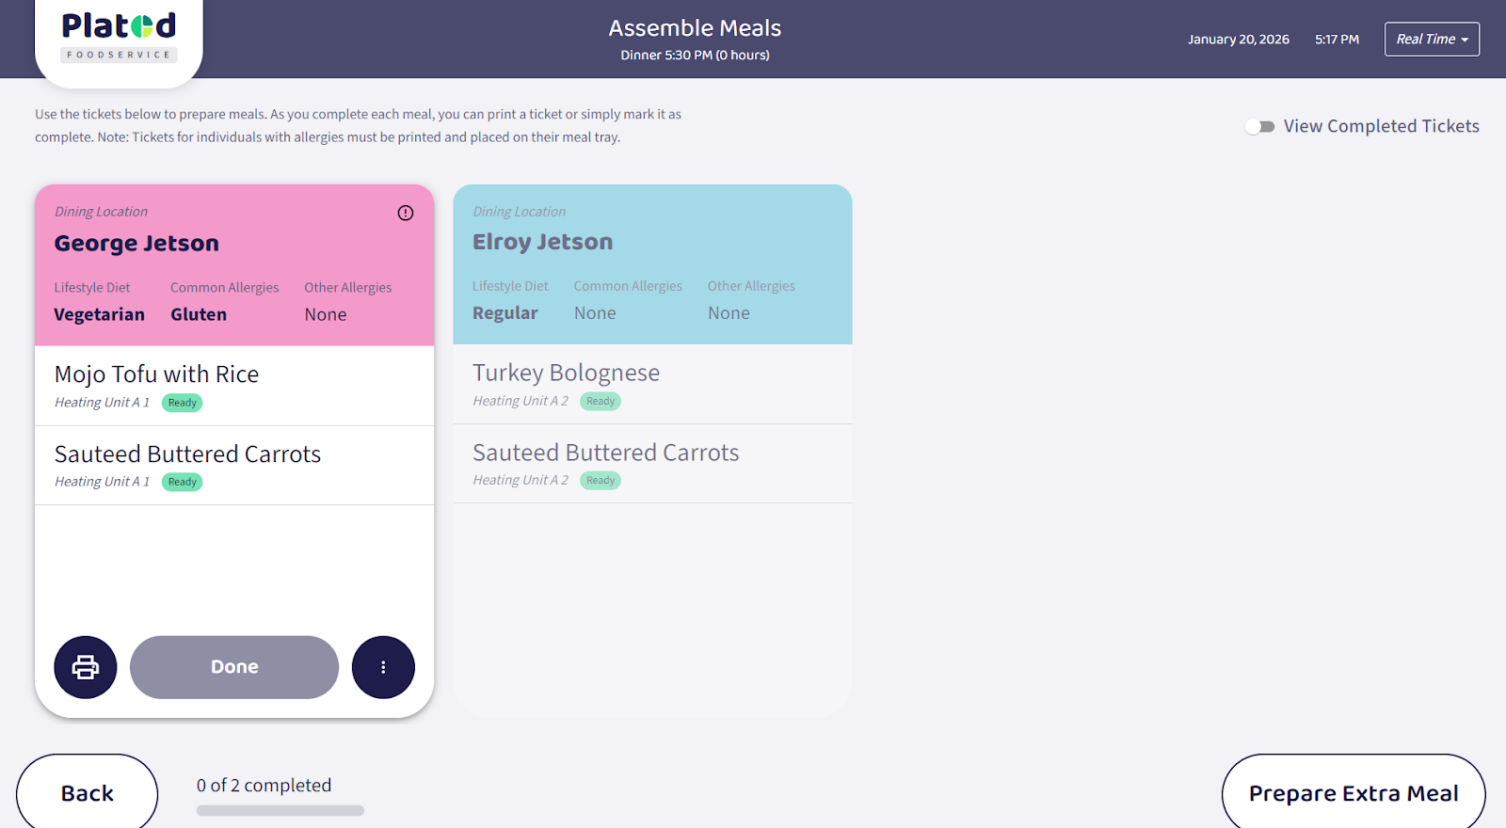This screenshot has width=1506, height=828.
Task: Click Mojo Tofu with Rice item
Action: (x=157, y=374)
